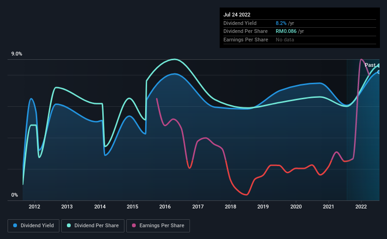Click the 9.0% y-axis label
The image size is (387, 239).
[x=16, y=54]
